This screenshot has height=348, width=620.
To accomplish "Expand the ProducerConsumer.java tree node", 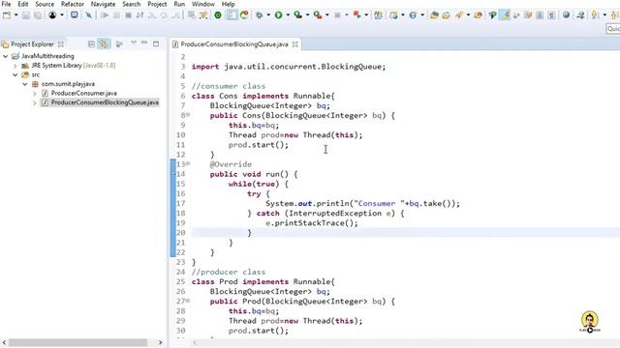I will click(x=35, y=94).
